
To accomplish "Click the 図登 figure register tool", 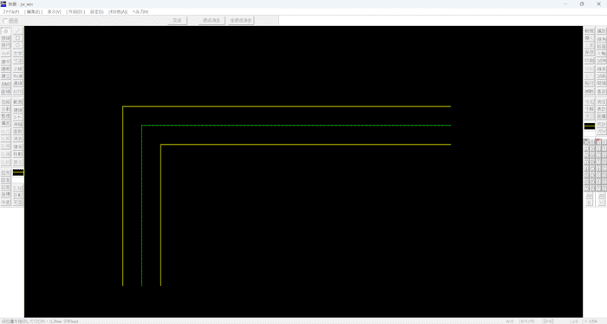I will [5, 180].
